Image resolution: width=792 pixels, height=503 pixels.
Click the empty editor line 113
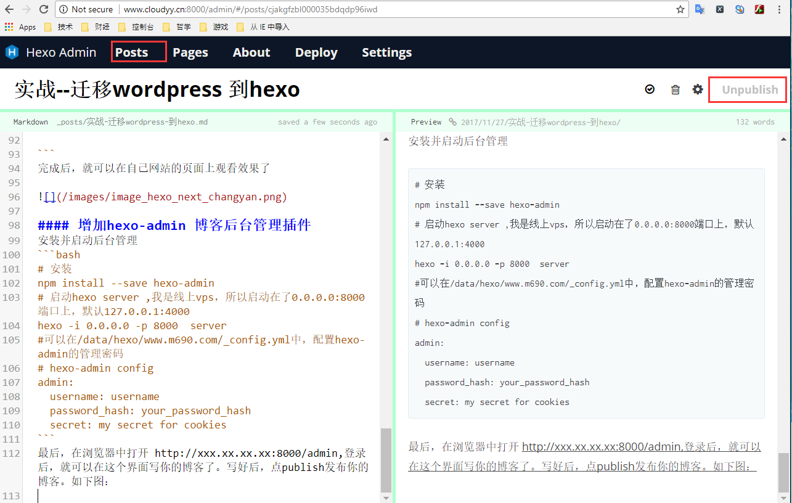point(203,496)
